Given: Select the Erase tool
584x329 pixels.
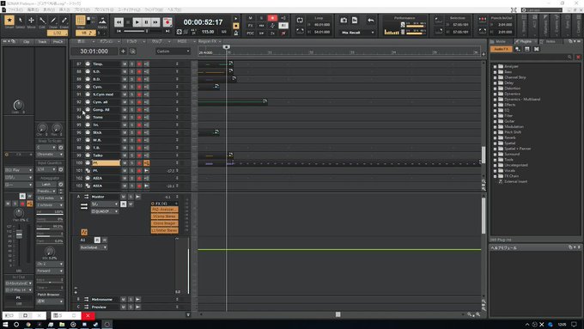Looking at the screenshot, I should (64, 21).
